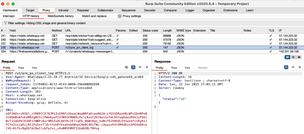The image size is (304, 134).
Task: Click the Notes column header
Action: coord(255,30)
